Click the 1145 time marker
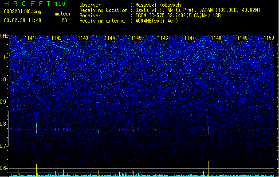The width and height of the screenshot is (279, 177). click(136, 38)
